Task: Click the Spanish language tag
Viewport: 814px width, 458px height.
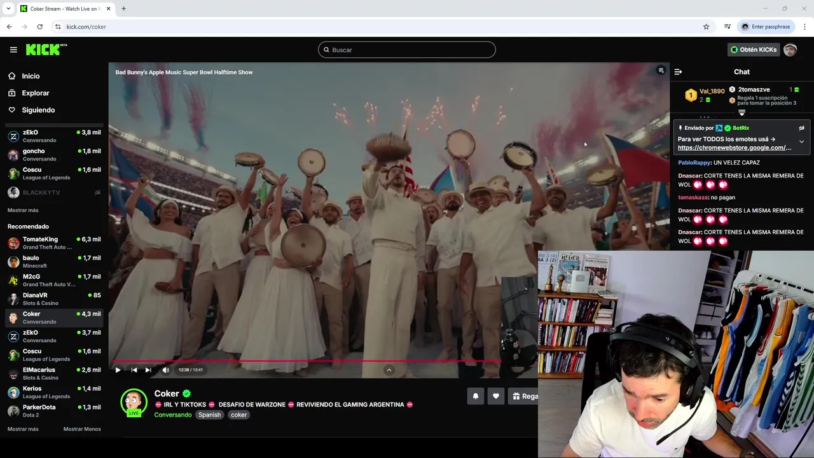Action: (x=209, y=415)
